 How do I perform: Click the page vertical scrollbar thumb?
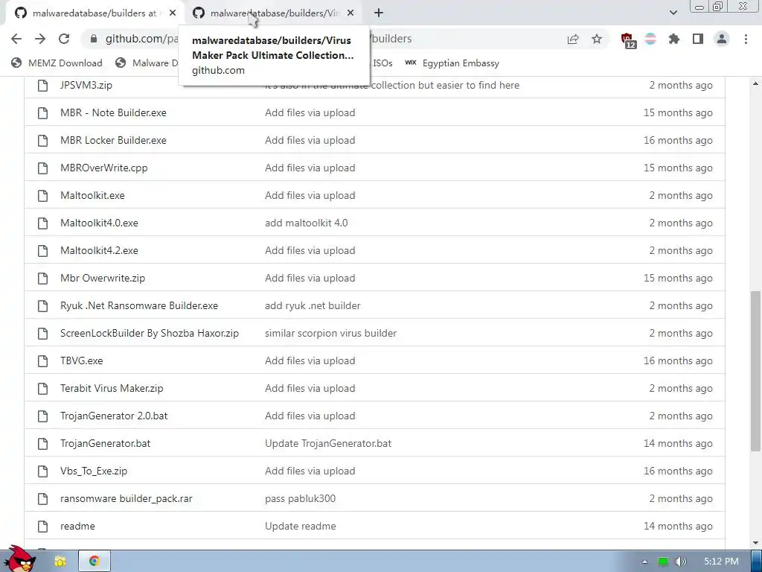(x=755, y=372)
